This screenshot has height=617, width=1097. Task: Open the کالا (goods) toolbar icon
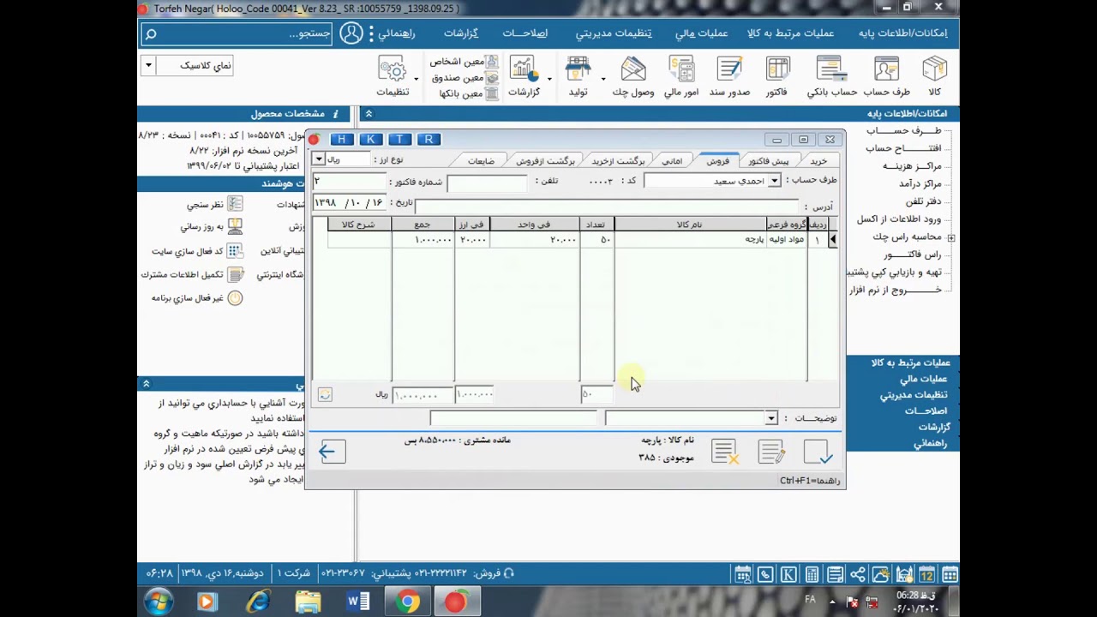[934, 75]
